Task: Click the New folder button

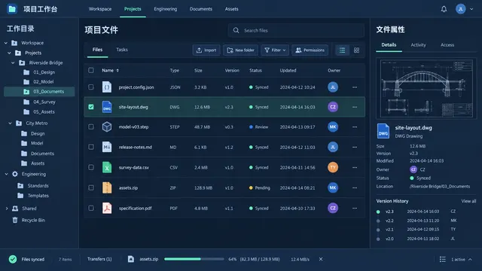Action: pos(241,50)
